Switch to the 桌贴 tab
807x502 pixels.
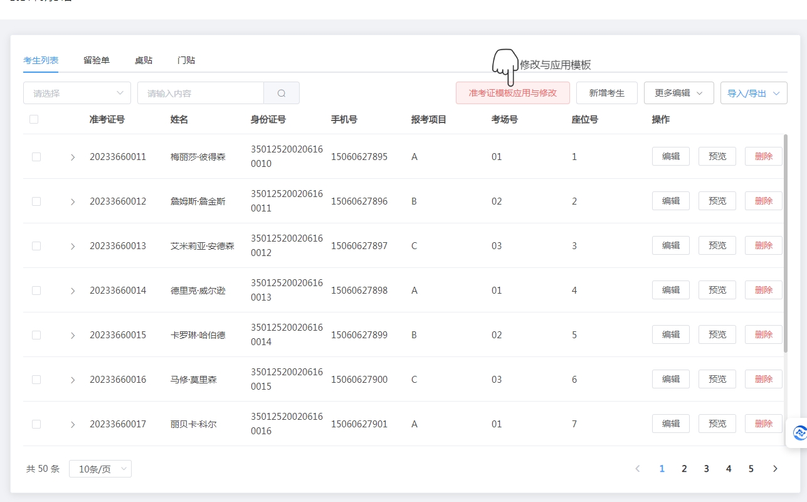[144, 60]
